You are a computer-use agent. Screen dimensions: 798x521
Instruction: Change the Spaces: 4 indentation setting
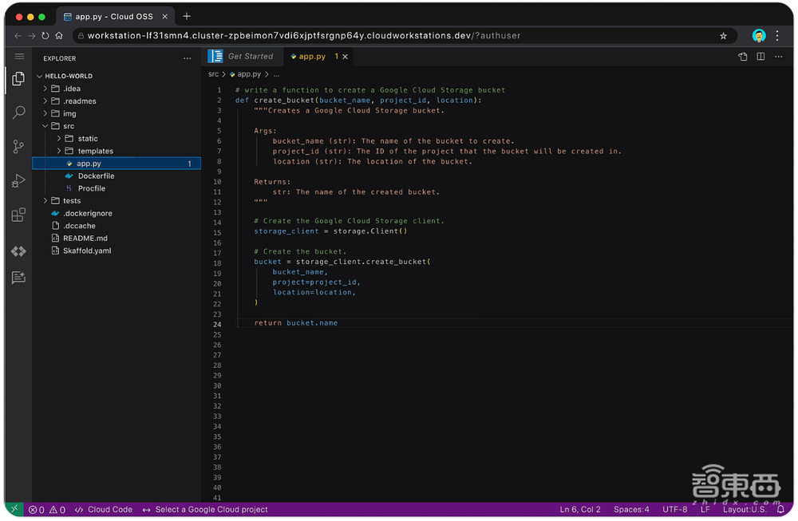[x=631, y=509]
